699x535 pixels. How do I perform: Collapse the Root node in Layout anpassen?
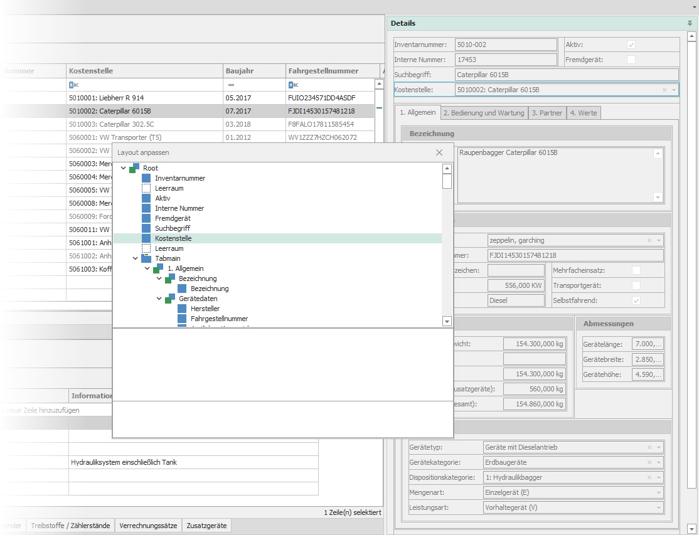123,167
